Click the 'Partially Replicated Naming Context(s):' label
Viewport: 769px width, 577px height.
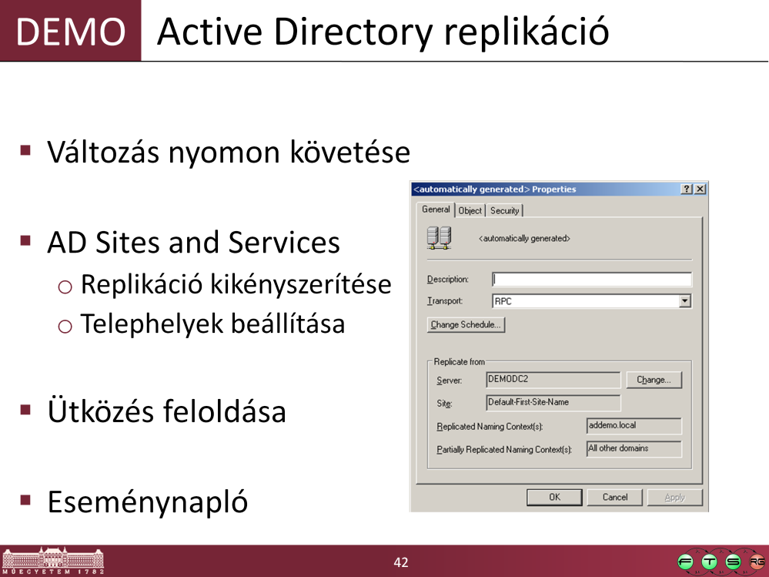[504, 449]
